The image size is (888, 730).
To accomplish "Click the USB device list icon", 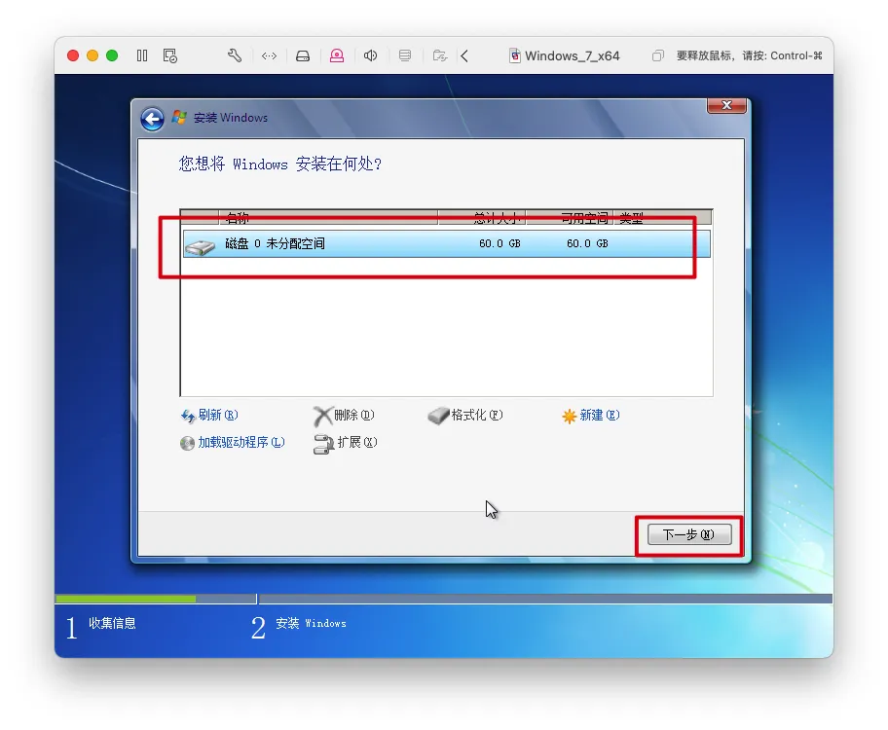I will (x=405, y=55).
